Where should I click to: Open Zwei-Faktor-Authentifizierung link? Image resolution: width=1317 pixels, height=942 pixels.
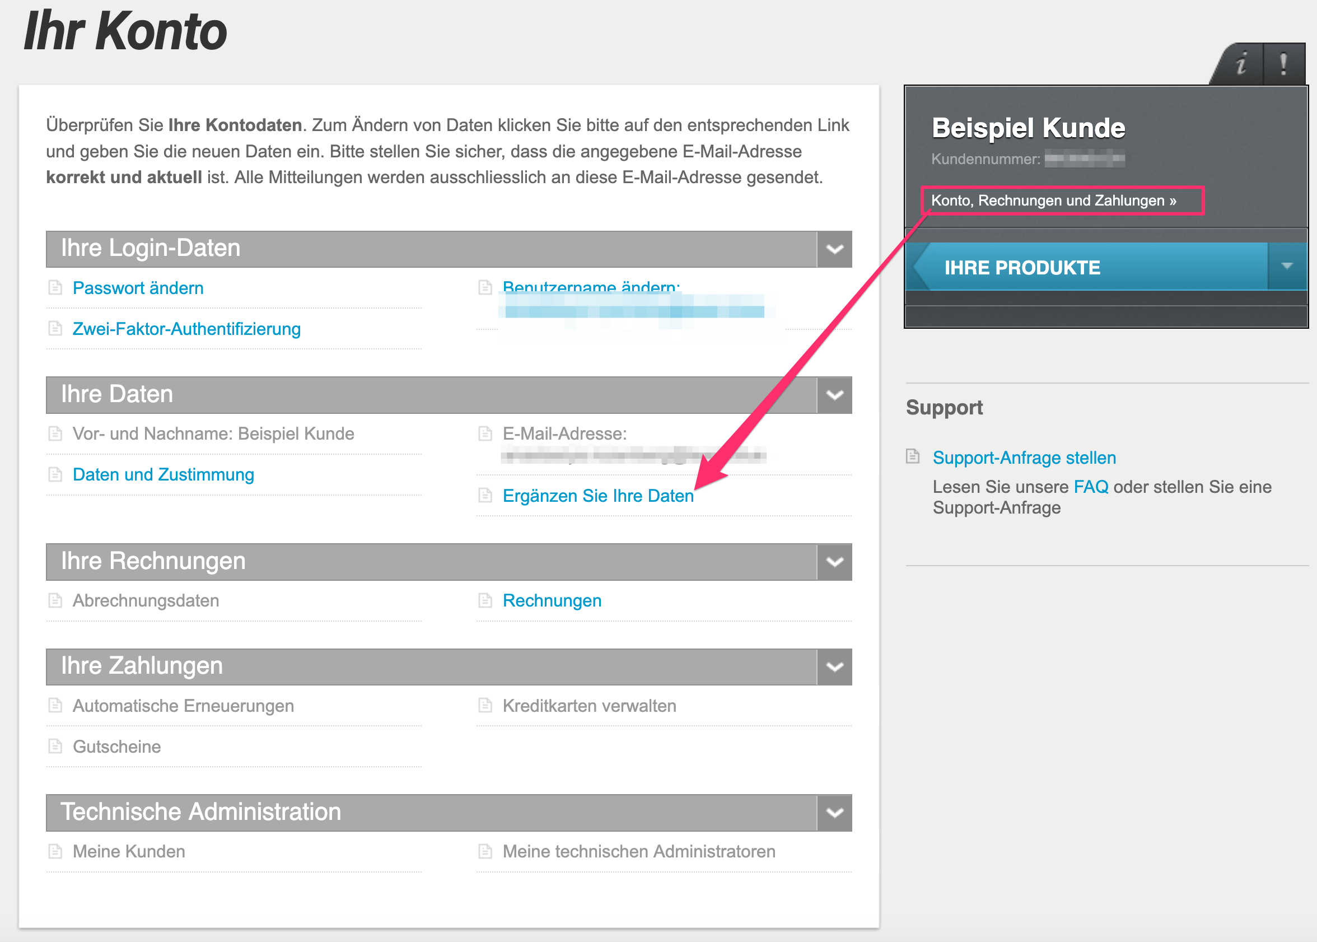186,329
